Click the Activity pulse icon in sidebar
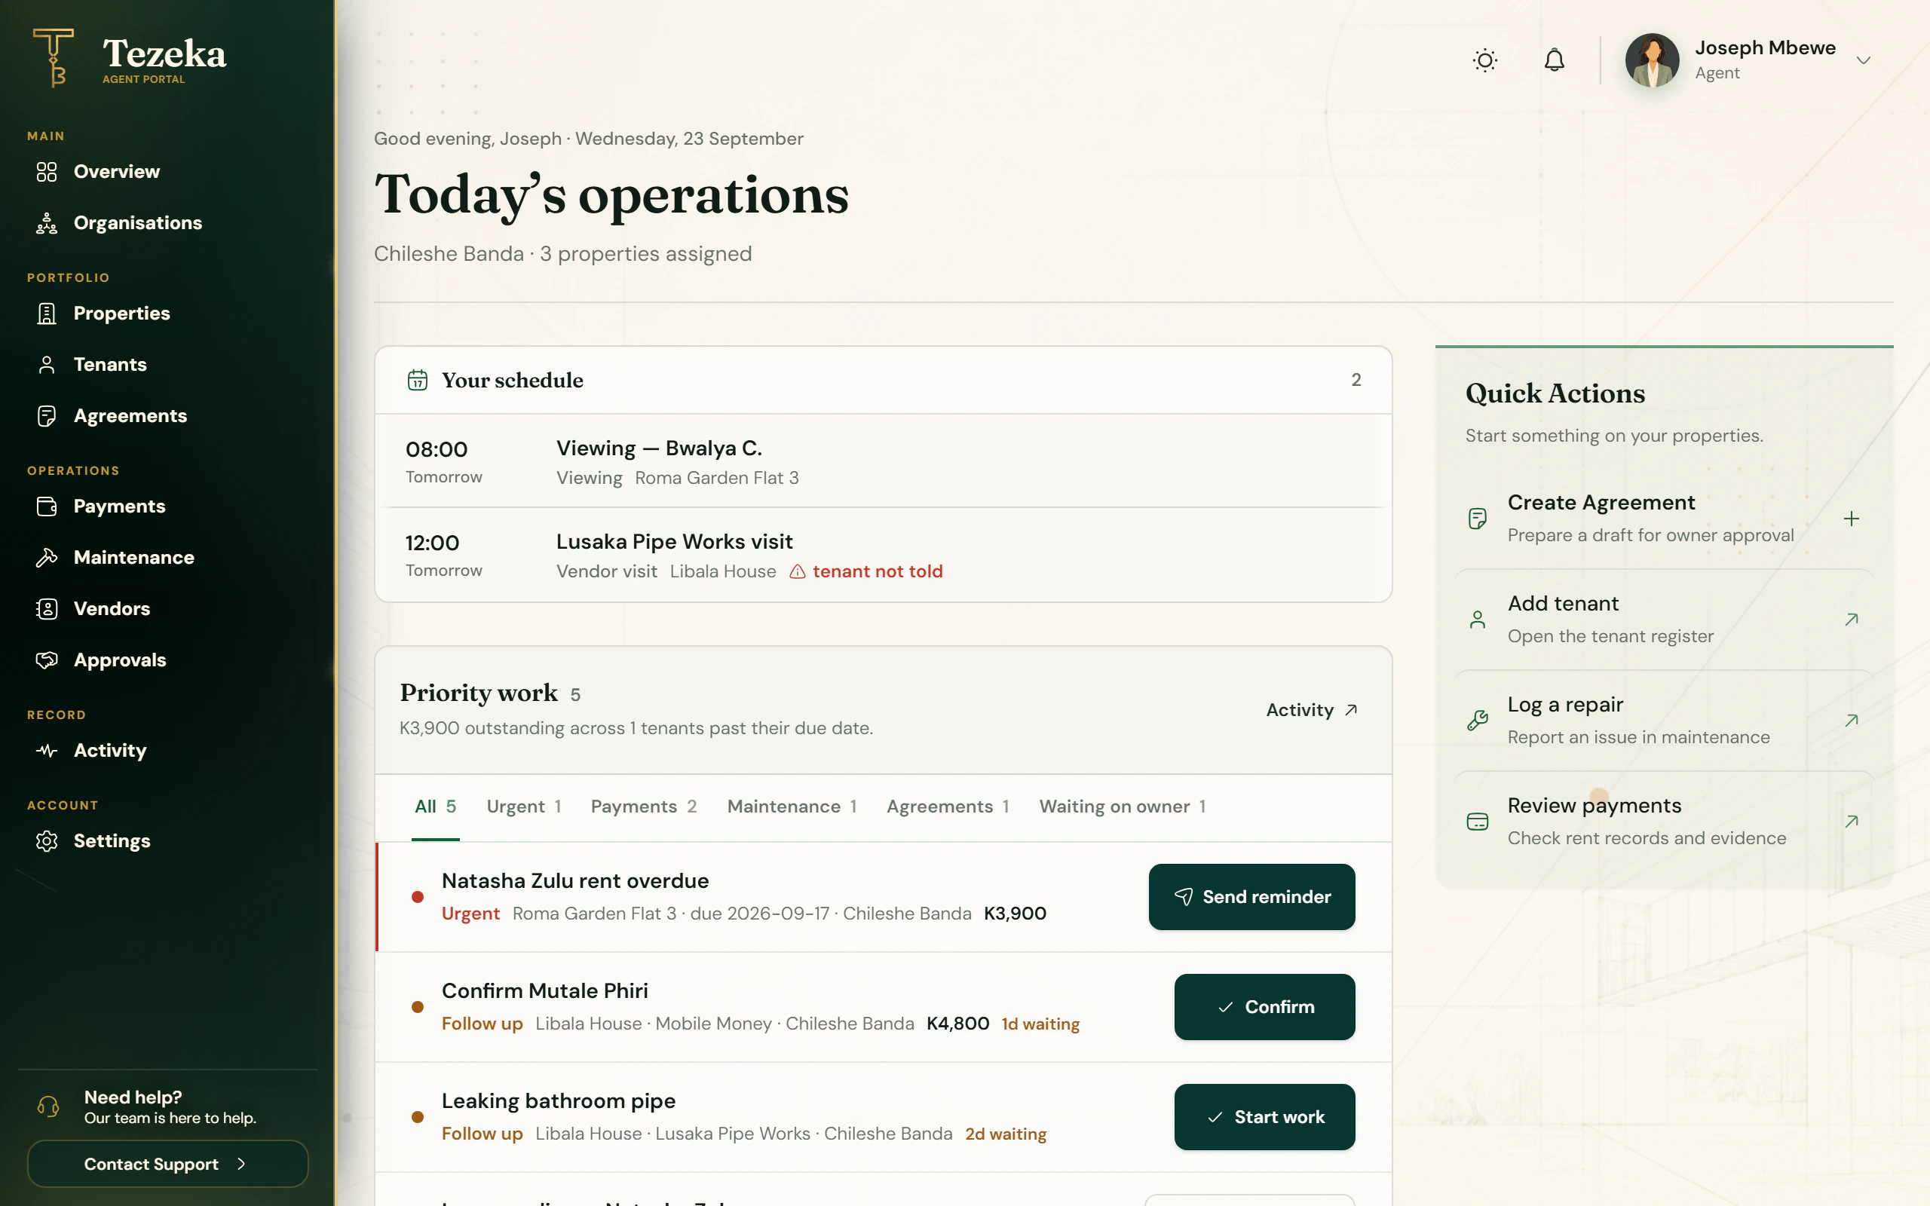 pos(47,751)
